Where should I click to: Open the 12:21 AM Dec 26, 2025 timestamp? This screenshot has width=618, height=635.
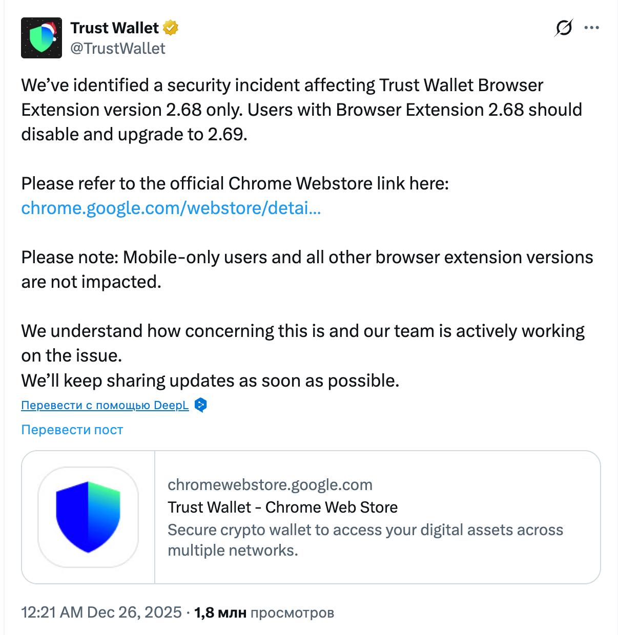click(x=101, y=612)
